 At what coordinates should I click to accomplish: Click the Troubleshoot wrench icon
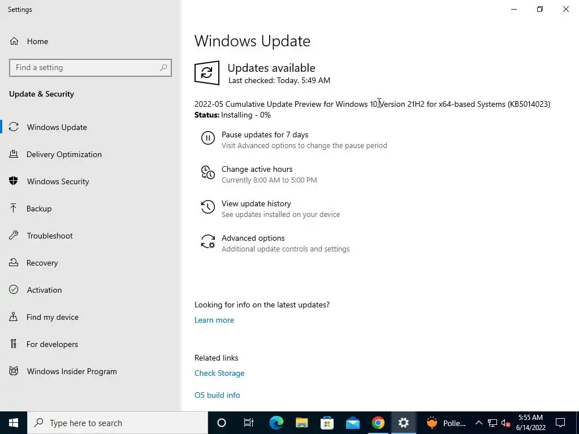pyautogui.click(x=14, y=236)
